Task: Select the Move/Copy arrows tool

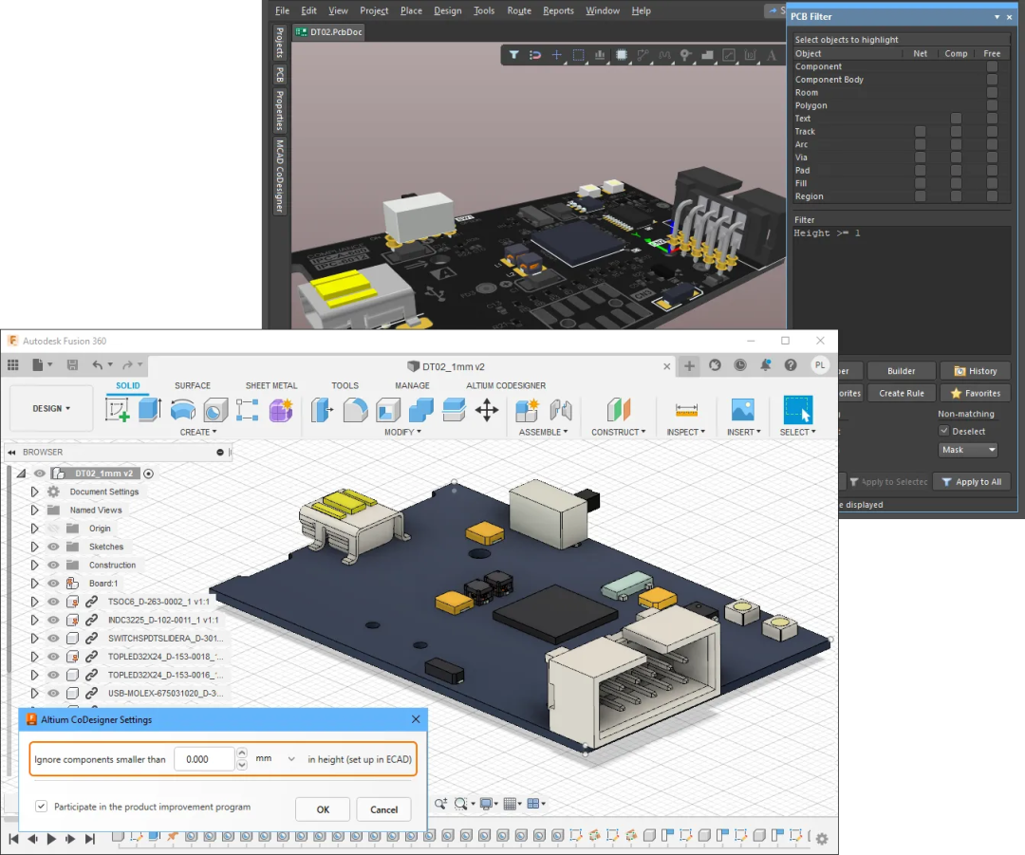Action: 487,410
